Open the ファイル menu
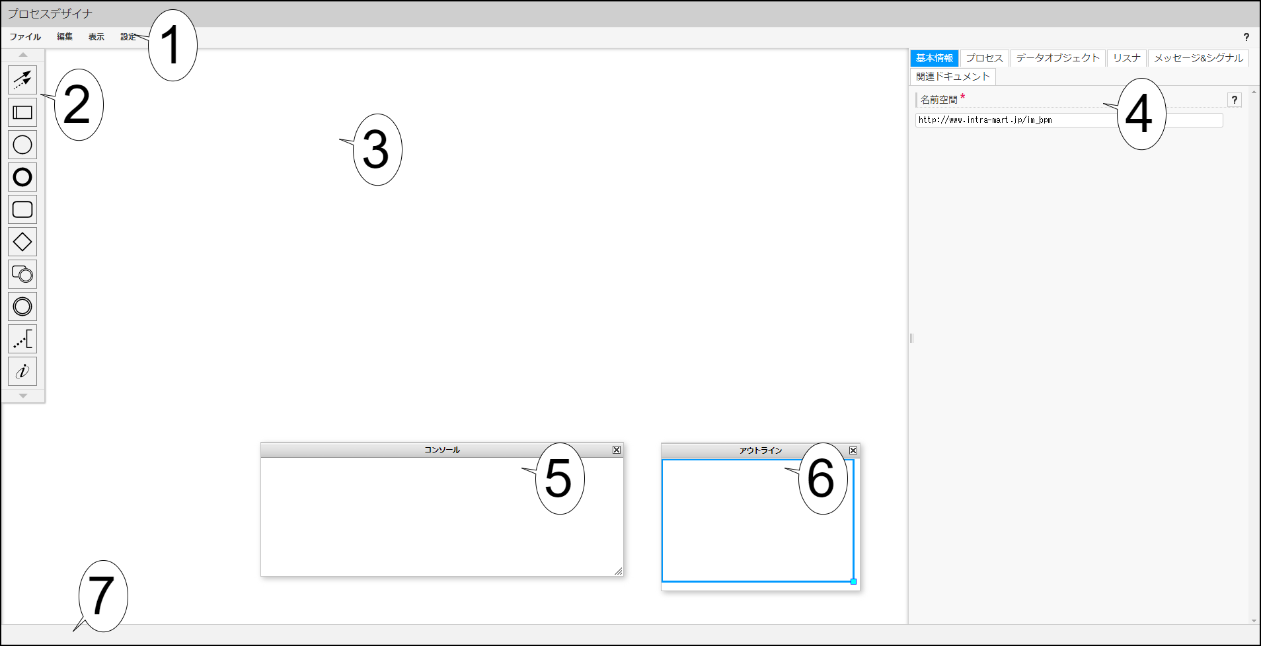The width and height of the screenshot is (1261, 646). (24, 36)
